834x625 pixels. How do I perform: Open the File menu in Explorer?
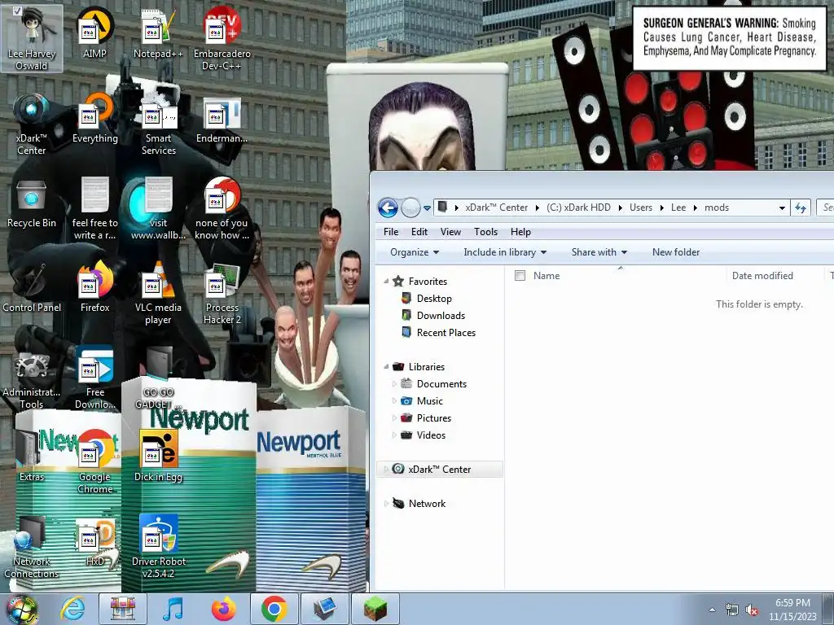click(391, 232)
